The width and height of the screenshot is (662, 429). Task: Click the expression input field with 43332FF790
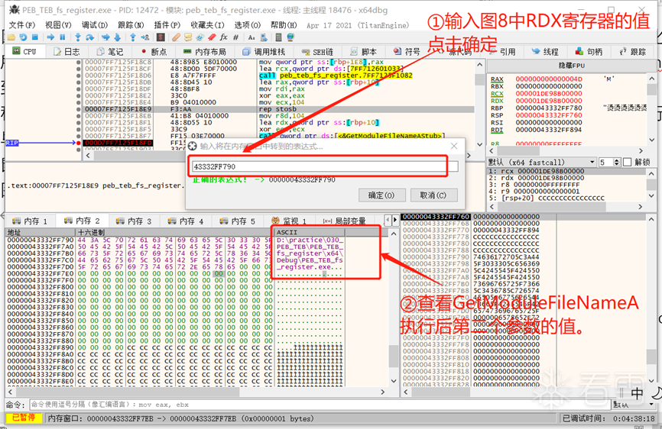[325, 166]
